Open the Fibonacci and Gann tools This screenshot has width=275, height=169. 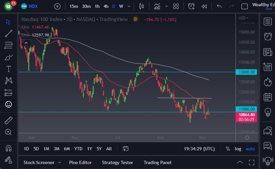click(x=9, y=45)
